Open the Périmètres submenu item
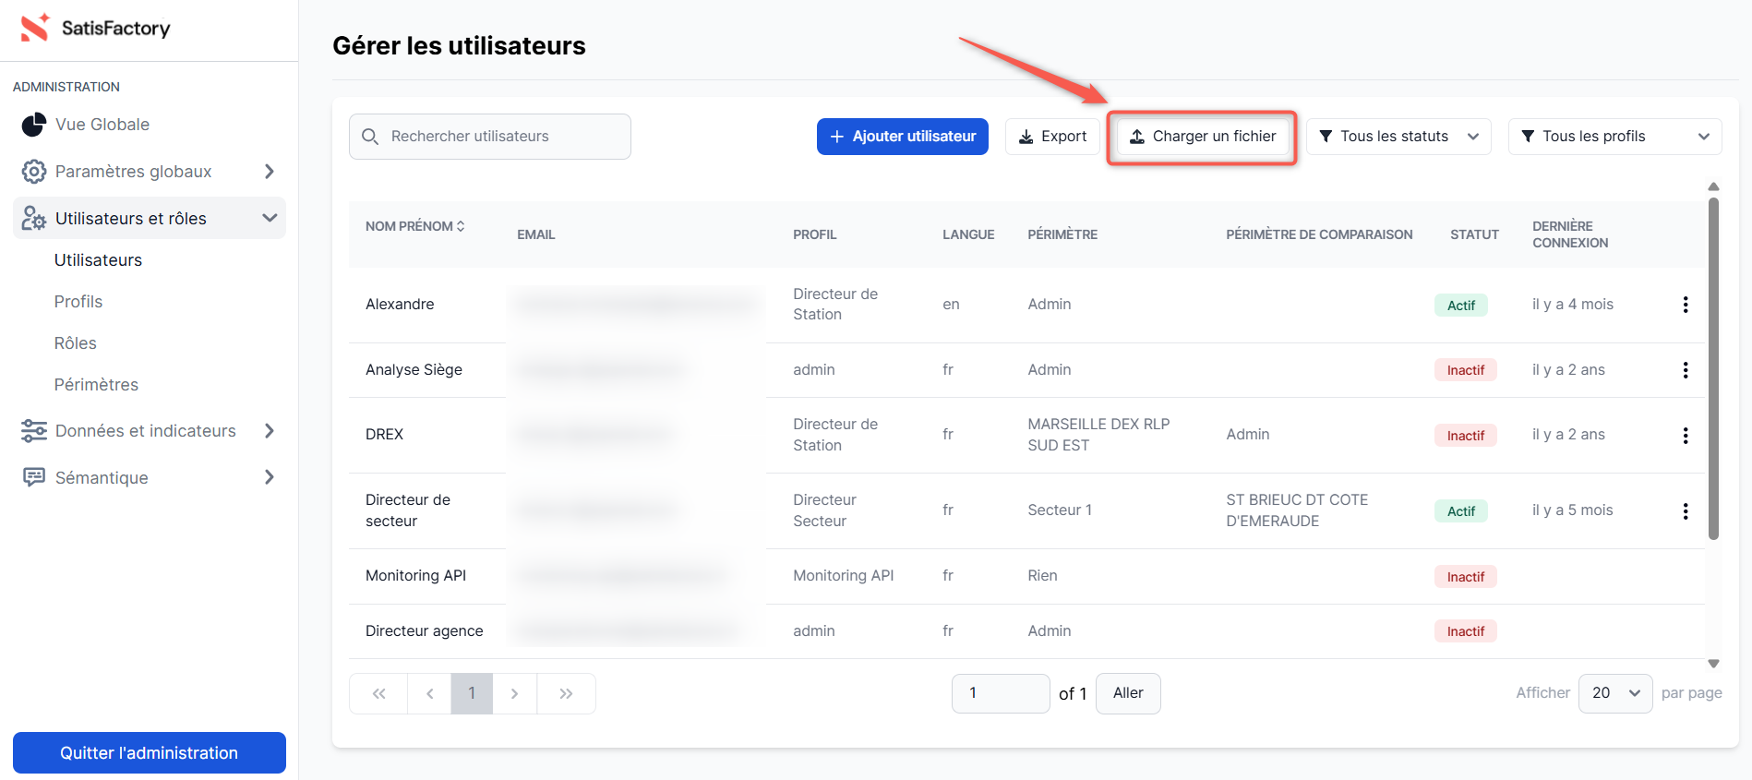The height and width of the screenshot is (780, 1752). pos(96,385)
